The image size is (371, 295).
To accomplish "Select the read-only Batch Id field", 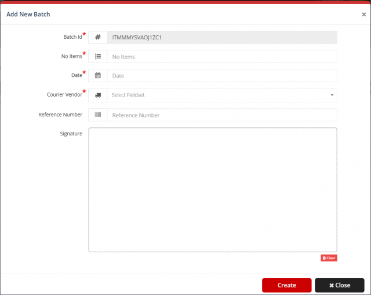I will (x=221, y=37).
